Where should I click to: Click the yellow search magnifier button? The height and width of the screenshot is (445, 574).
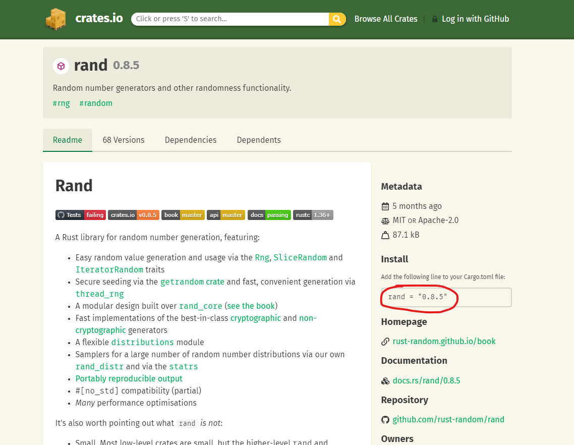pos(337,19)
